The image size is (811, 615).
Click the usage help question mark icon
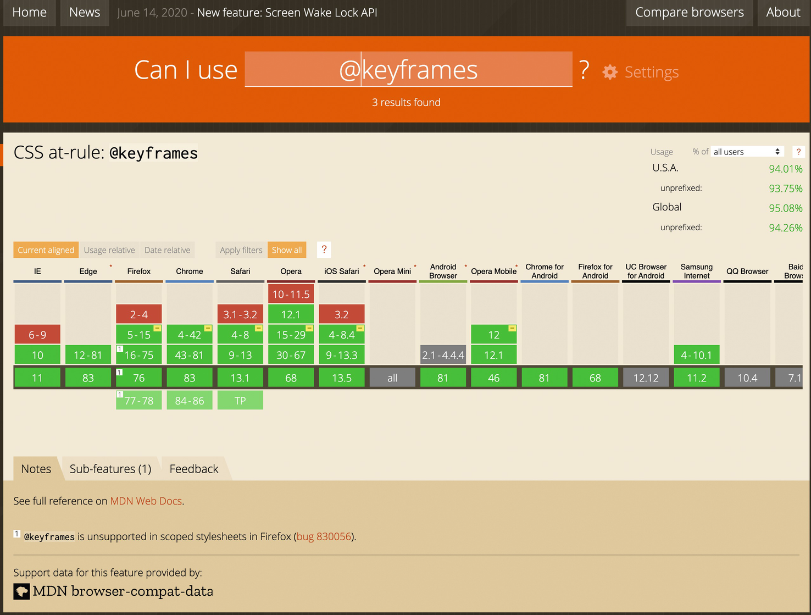[x=798, y=152]
